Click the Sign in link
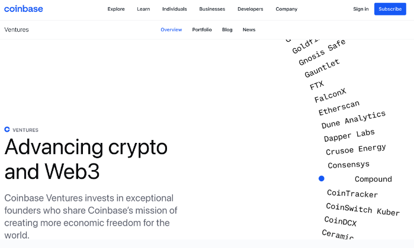The image size is (414, 248). (361, 9)
